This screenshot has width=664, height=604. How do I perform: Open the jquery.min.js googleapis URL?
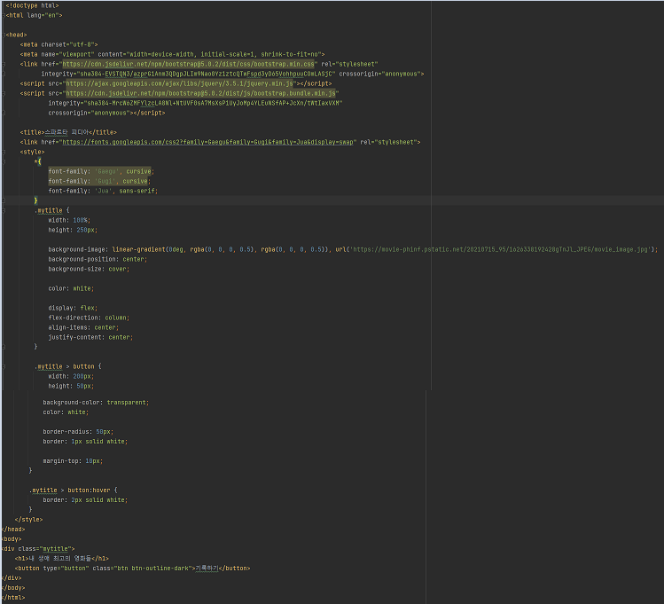(179, 83)
